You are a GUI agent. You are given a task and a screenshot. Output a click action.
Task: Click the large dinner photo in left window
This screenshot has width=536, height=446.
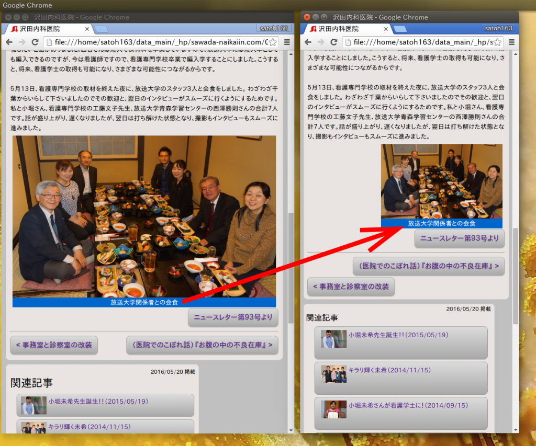pyautogui.click(x=144, y=216)
